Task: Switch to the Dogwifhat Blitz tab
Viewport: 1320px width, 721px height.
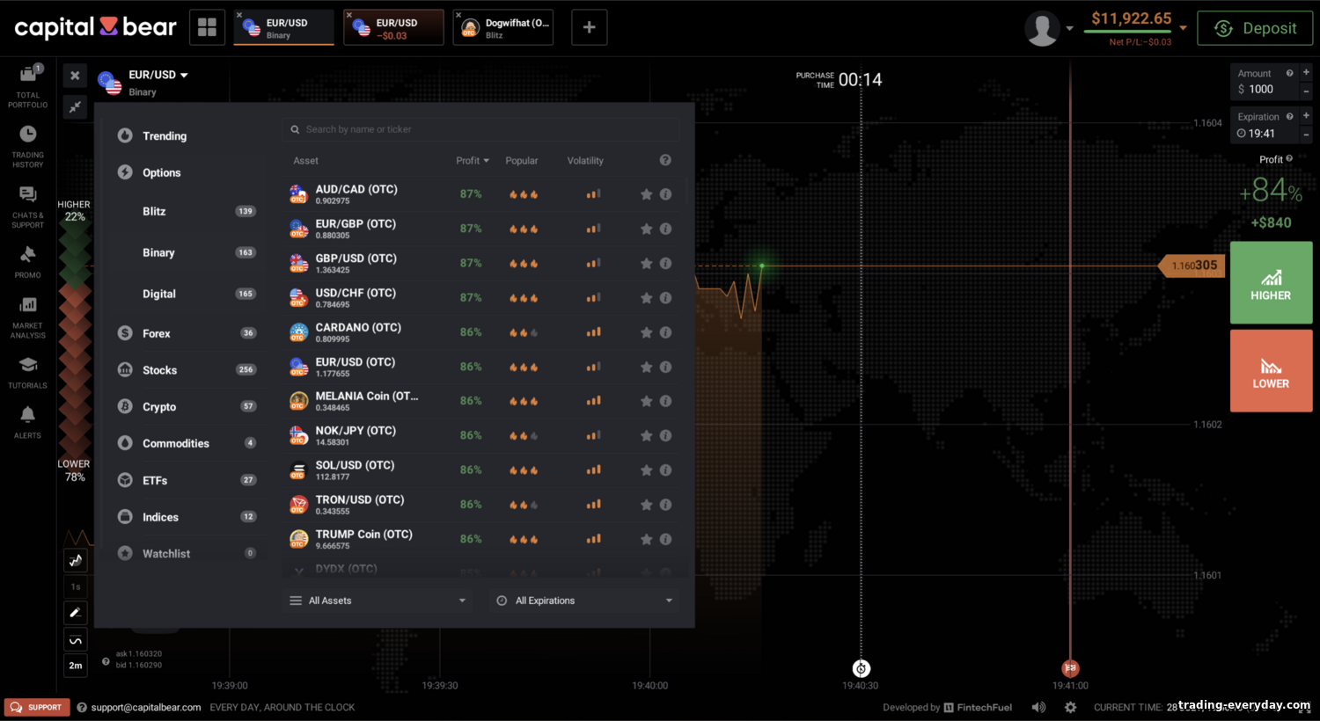Action: pyautogui.click(x=503, y=27)
